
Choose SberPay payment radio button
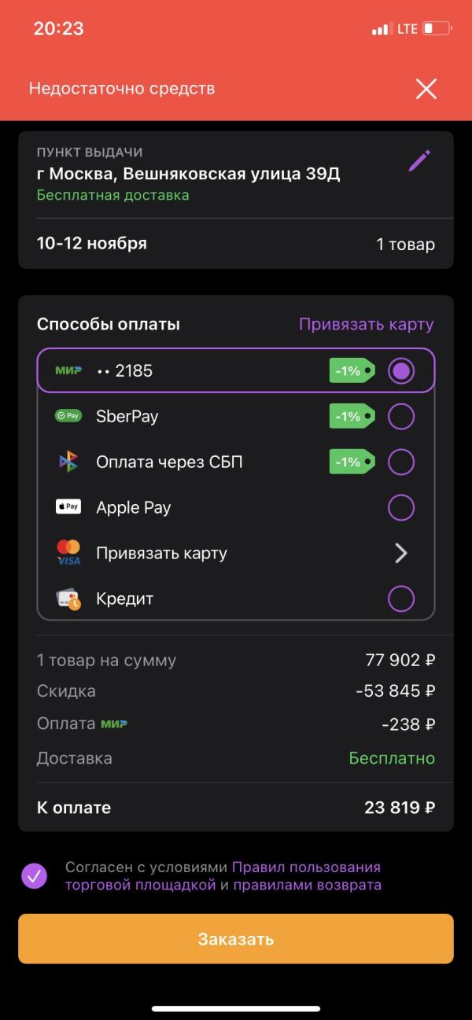[x=401, y=416]
